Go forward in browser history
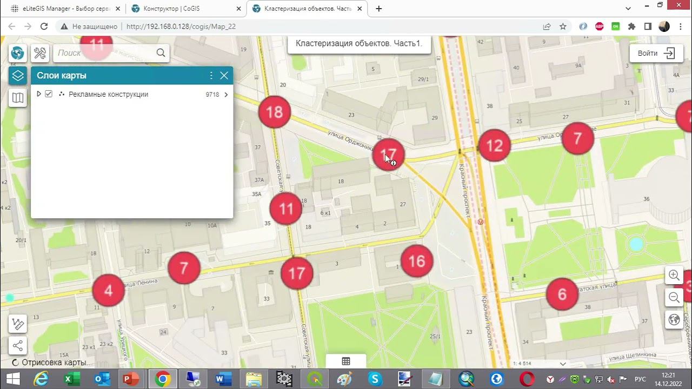 click(28, 26)
